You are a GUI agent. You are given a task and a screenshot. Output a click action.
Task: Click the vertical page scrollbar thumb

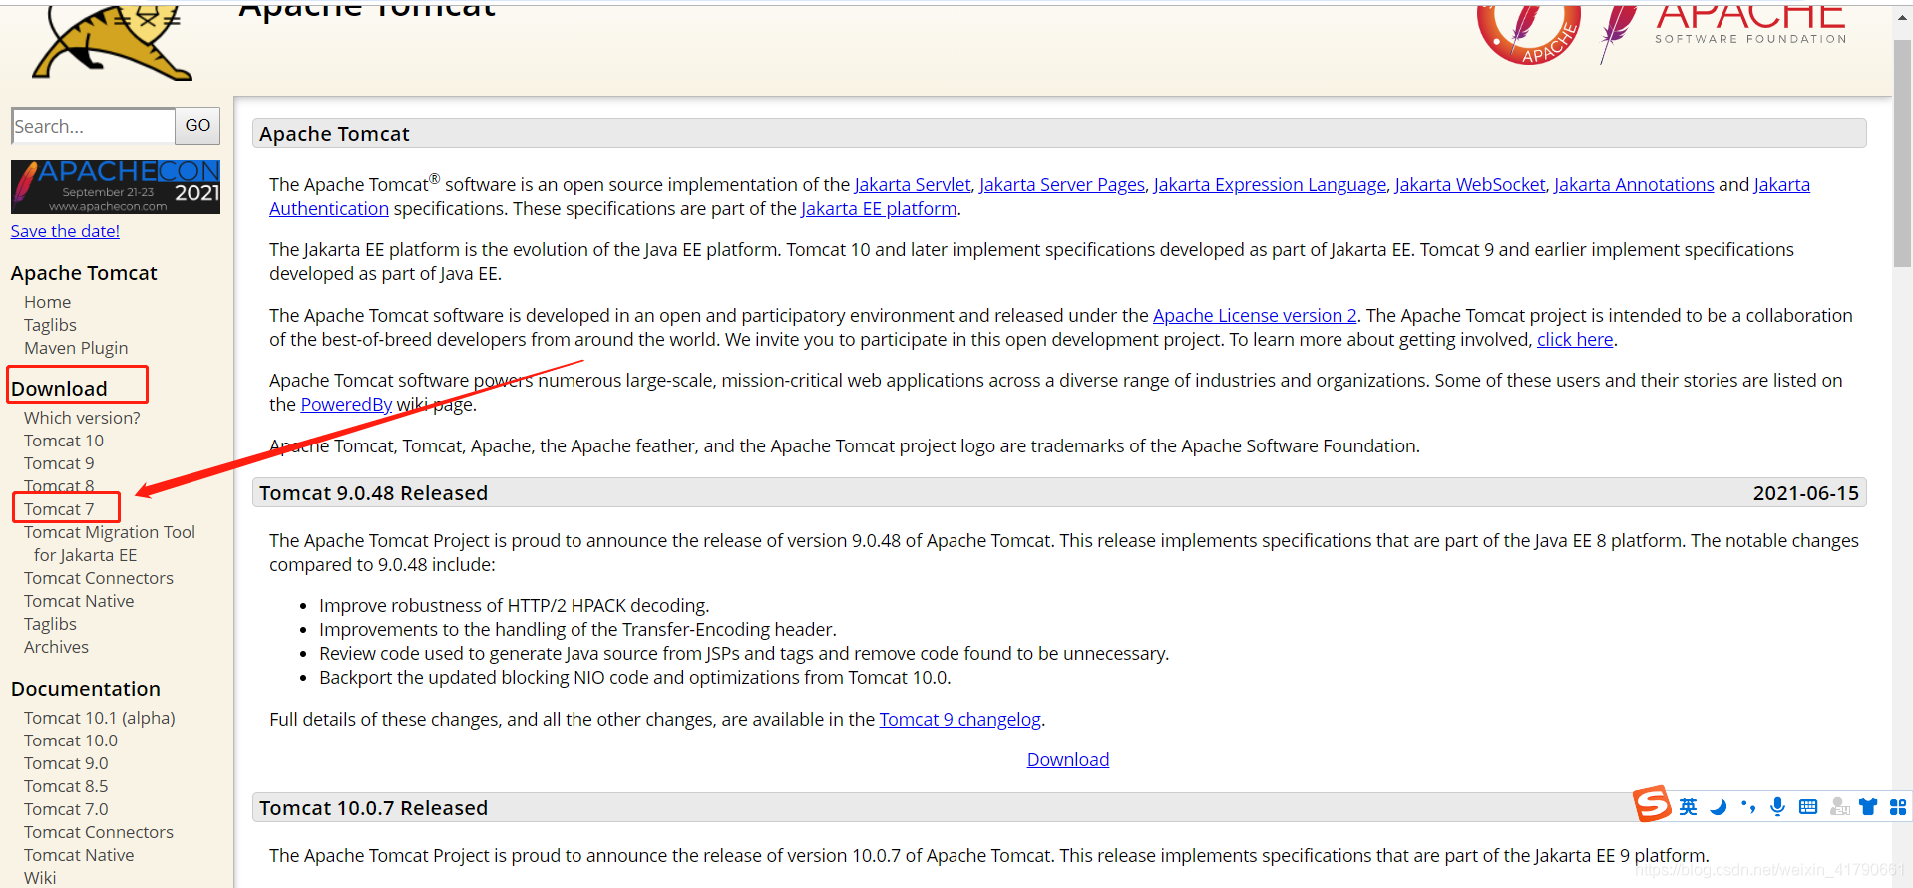[1902, 153]
